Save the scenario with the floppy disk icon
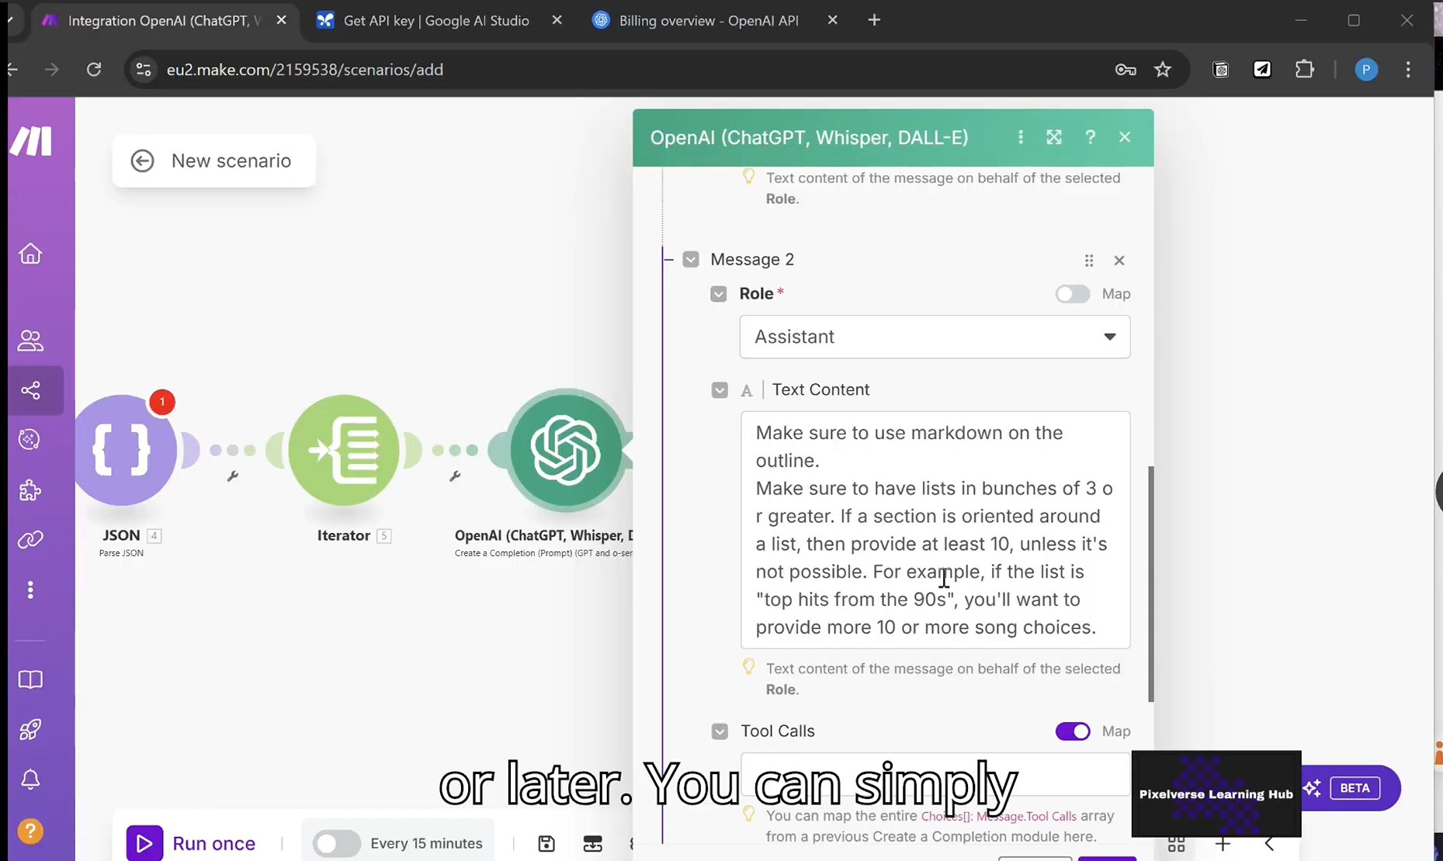Viewport: 1443px width, 861px height. pyautogui.click(x=546, y=843)
